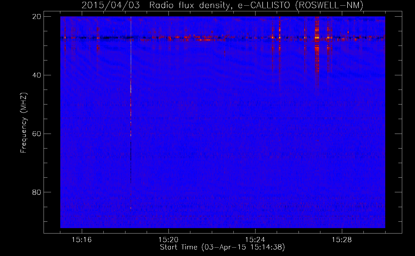Click the horizontal red interference band near 27 MHz
415x256 pixels.
pos(223,38)
